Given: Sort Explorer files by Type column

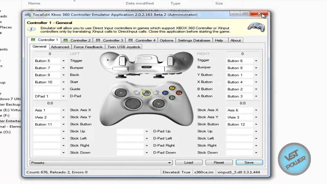Looking at the screenshot, I should (175, 3).
